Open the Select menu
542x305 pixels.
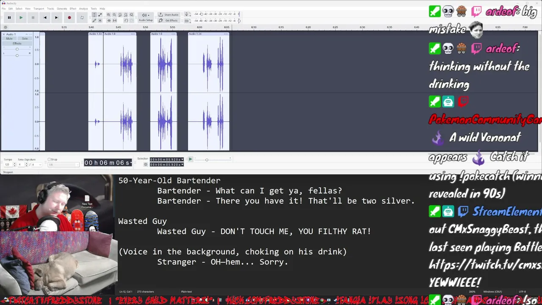tap(19, 8)
